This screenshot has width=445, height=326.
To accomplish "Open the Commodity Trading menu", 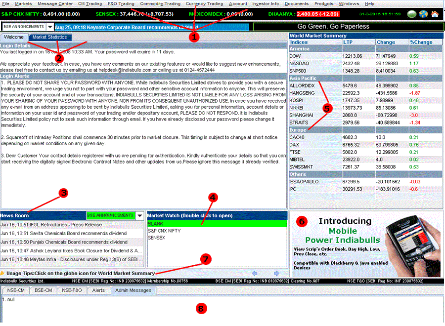I will 160,3.
